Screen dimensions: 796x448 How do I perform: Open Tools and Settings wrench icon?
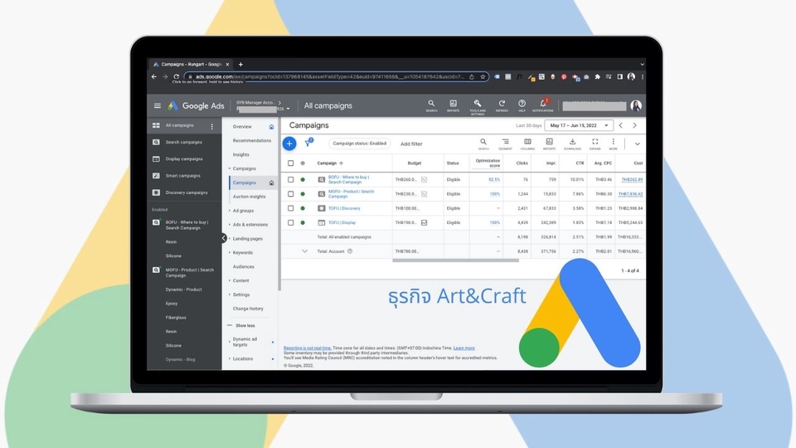478,107
